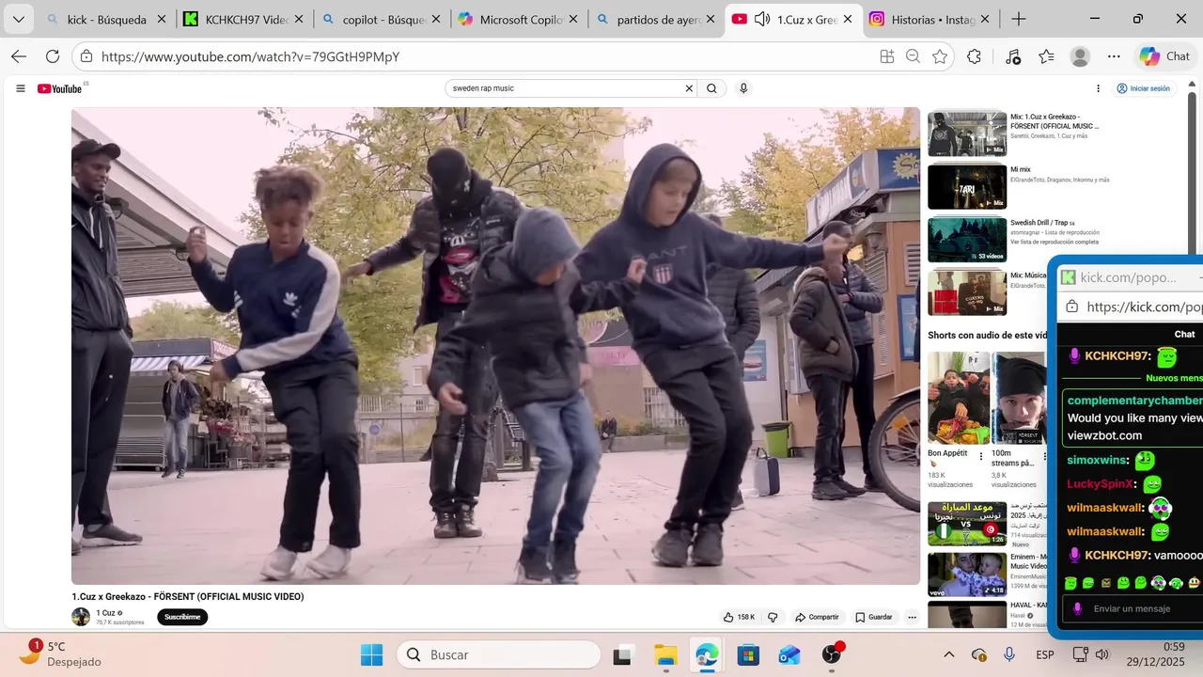Reload the page with refresh icon
This screenshot has width=1203, height=677.
53,56
